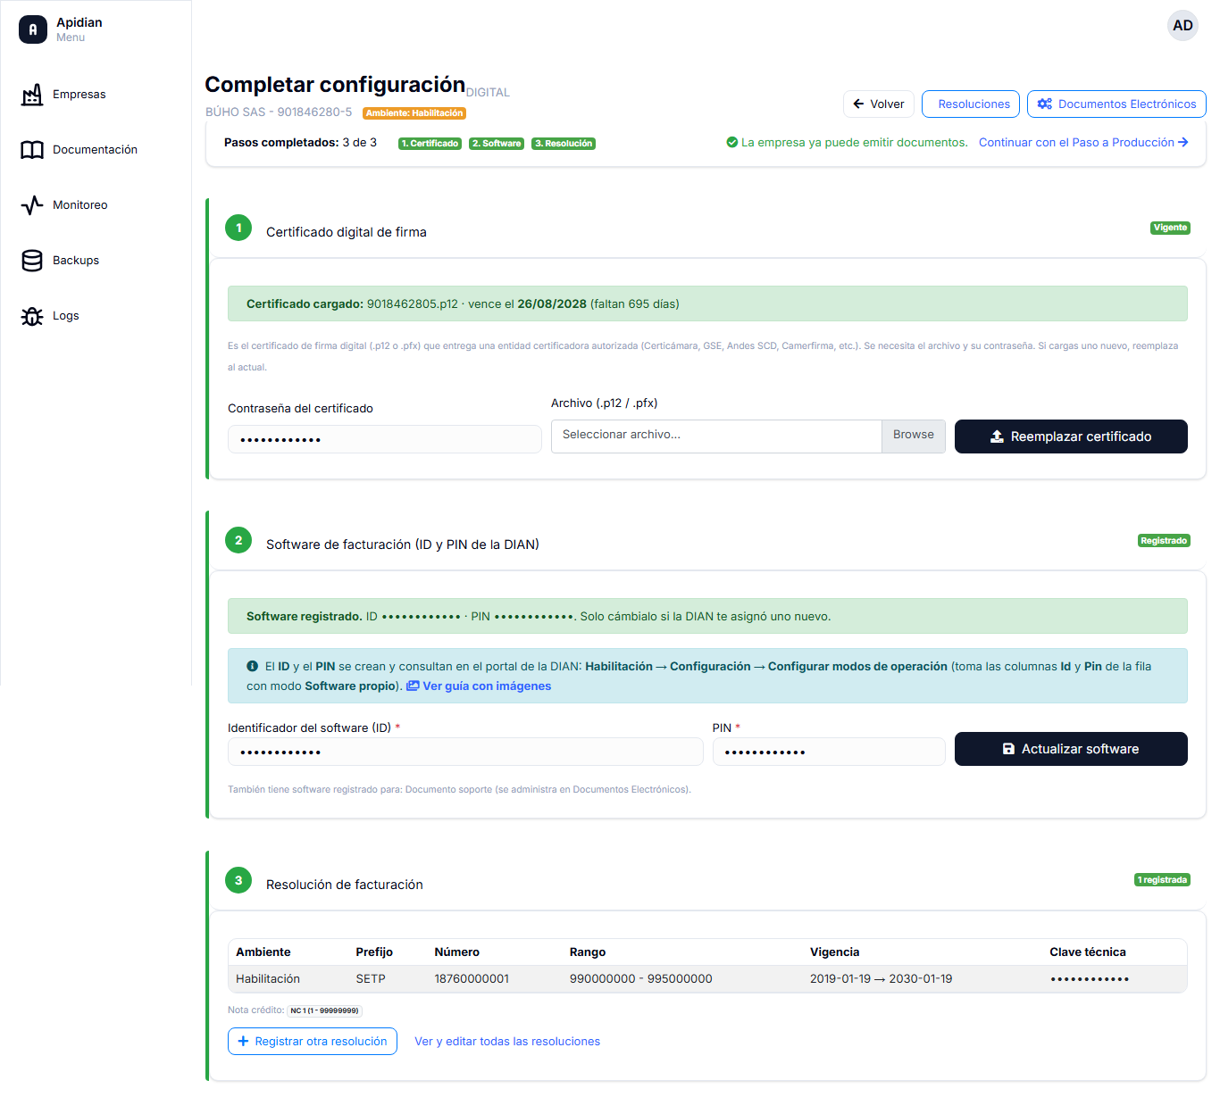Follow Ver y editar todas las resoluciones
This screenshot has height=1114, width=1220.
coord(507,1042)
